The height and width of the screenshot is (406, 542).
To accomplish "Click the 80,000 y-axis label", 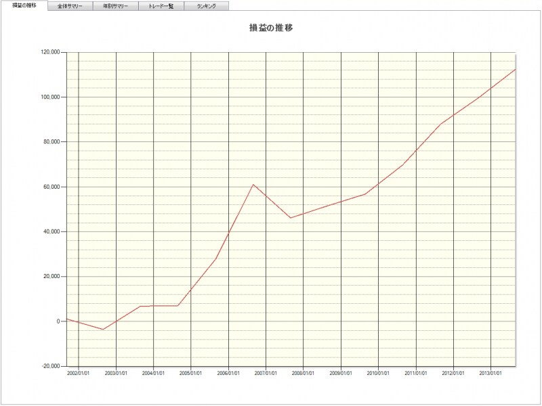I will (52, 142).
